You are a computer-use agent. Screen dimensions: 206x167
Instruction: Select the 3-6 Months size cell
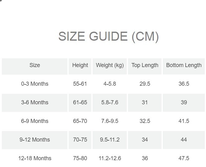click(35, 102)
